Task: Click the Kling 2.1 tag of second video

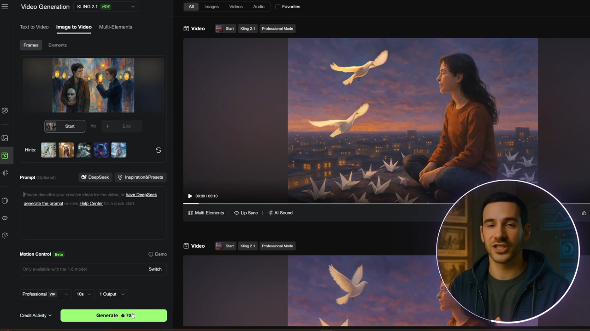Action: point(248,246)
